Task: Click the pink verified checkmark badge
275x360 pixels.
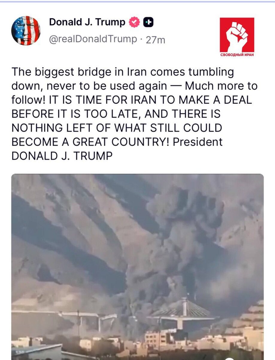Action: pos(134,22)
